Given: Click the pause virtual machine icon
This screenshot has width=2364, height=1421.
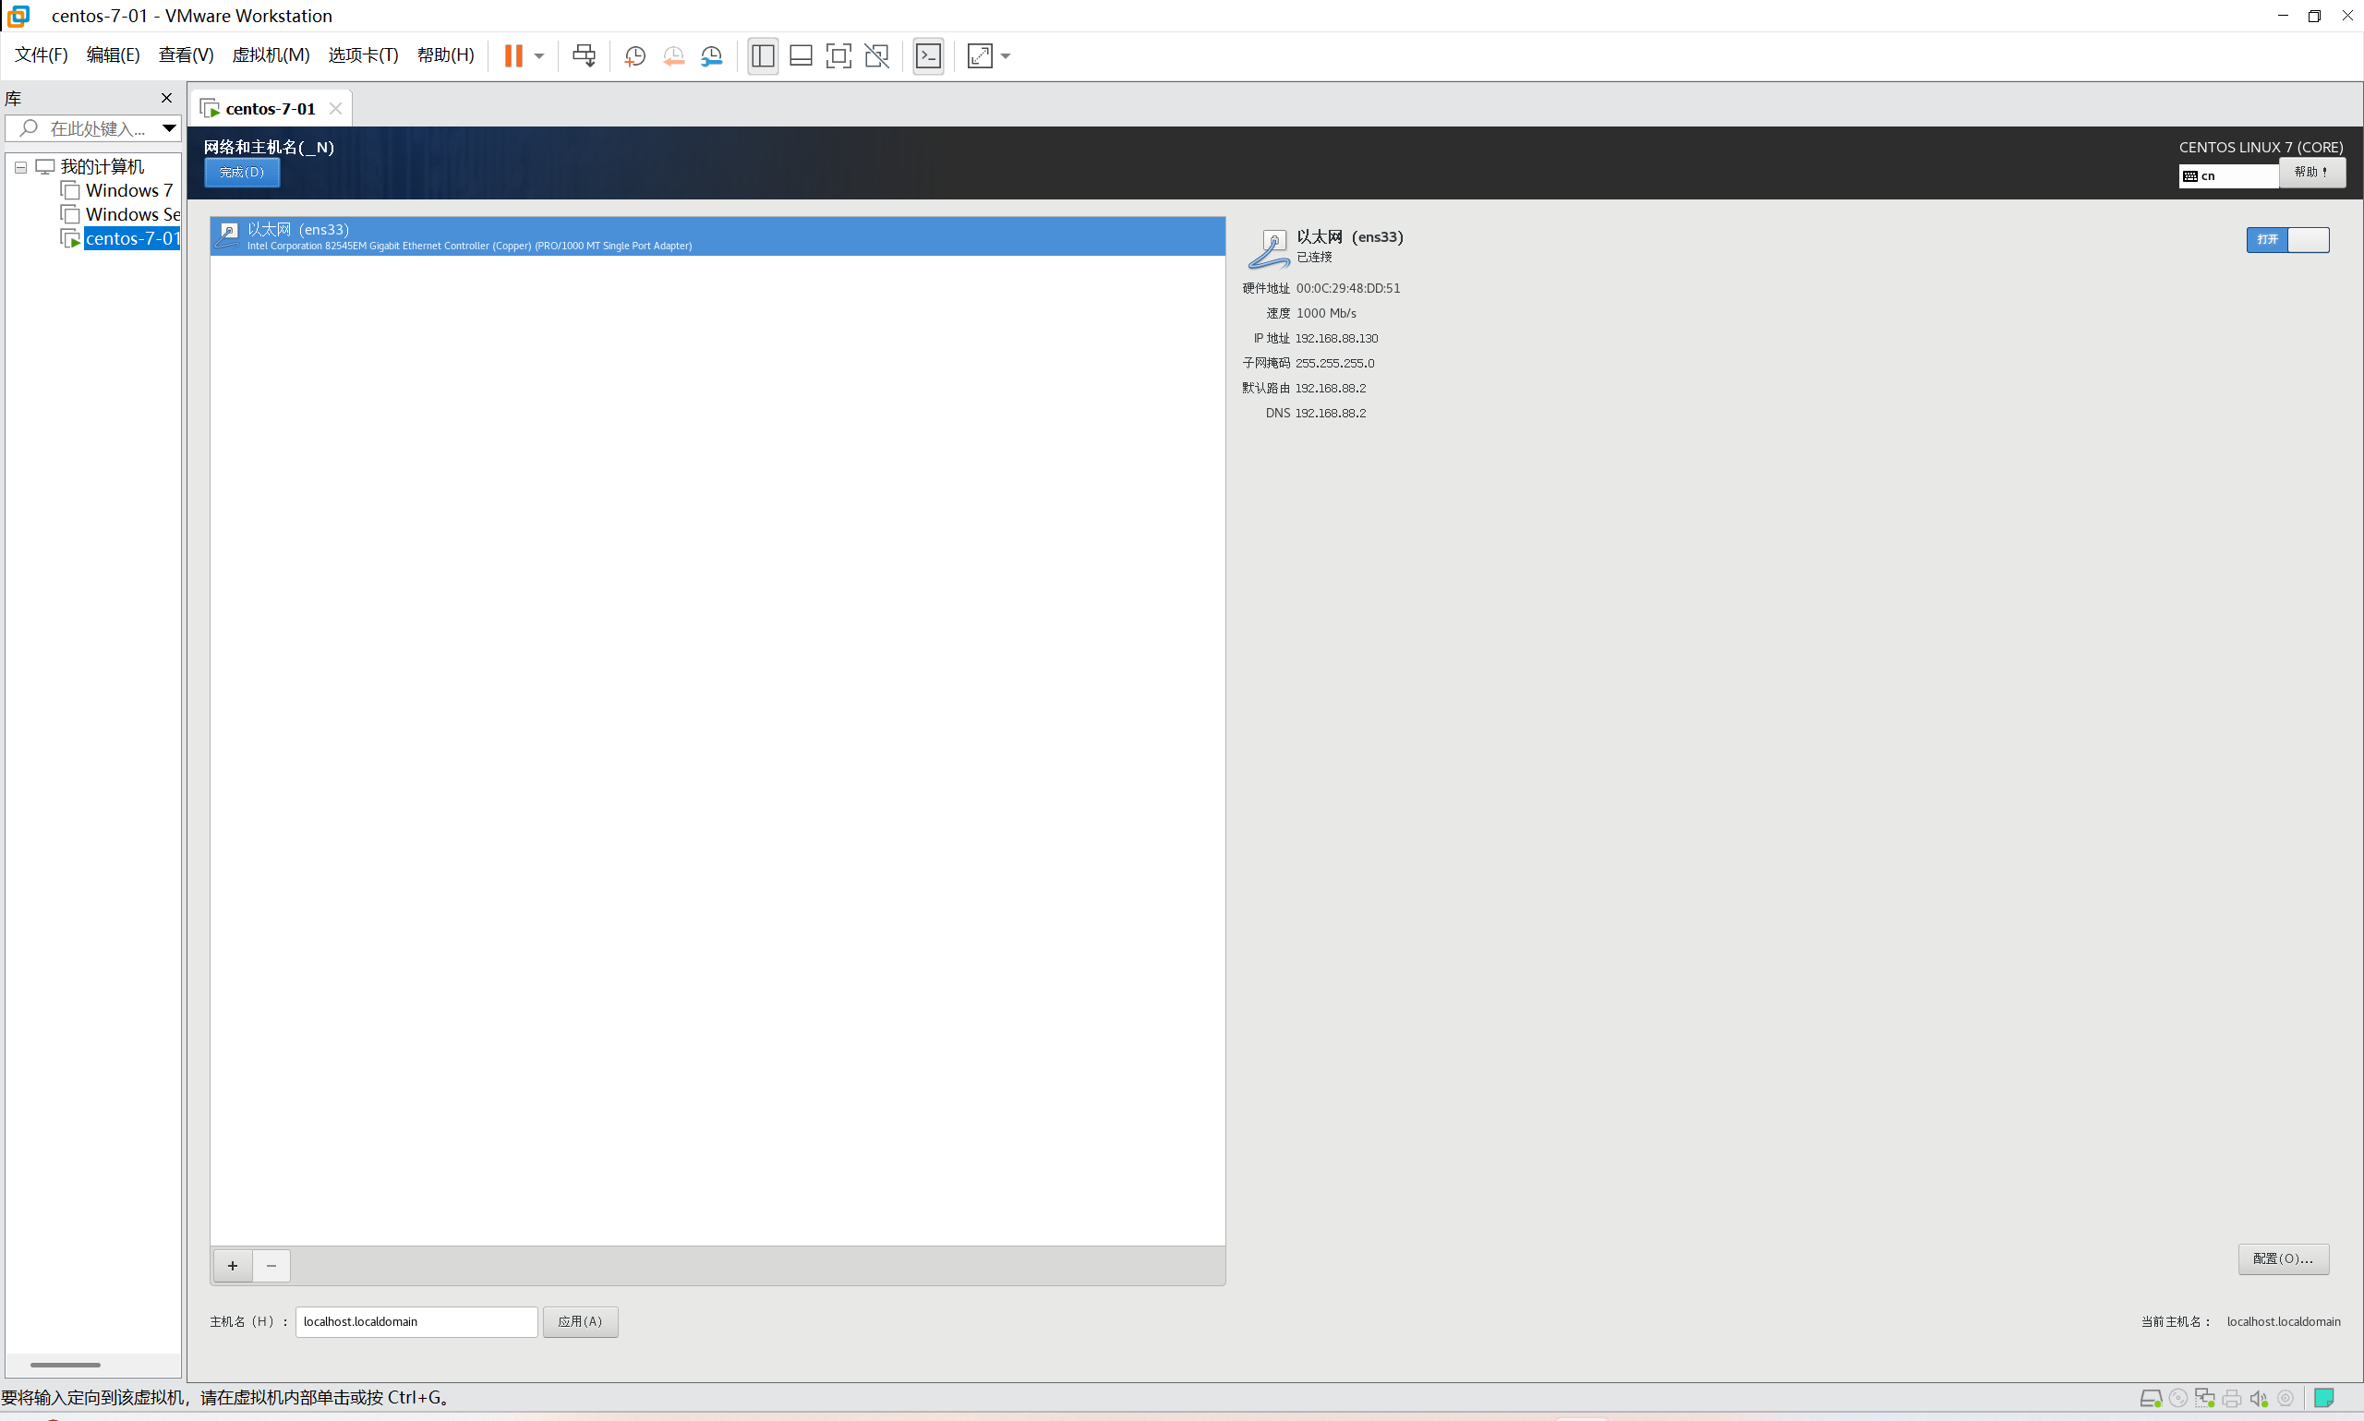Looking at the screenshot, I should pos(513,55).
